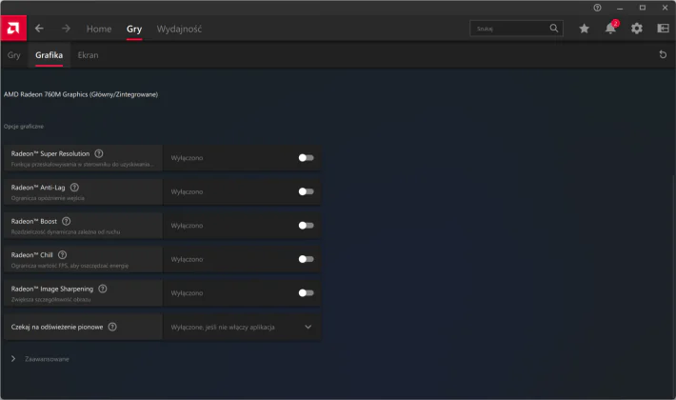
Task: Go back with the left arrow
Action: [39, 29]
